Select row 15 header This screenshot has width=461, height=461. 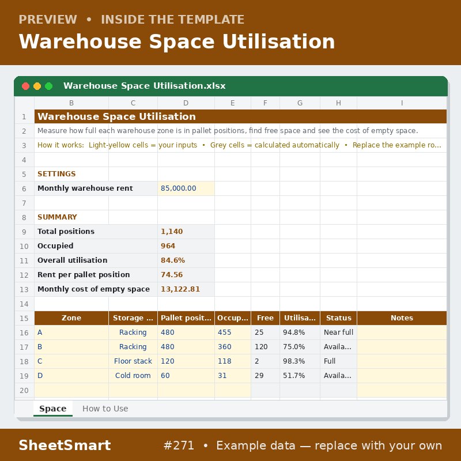tap(24, 318)
